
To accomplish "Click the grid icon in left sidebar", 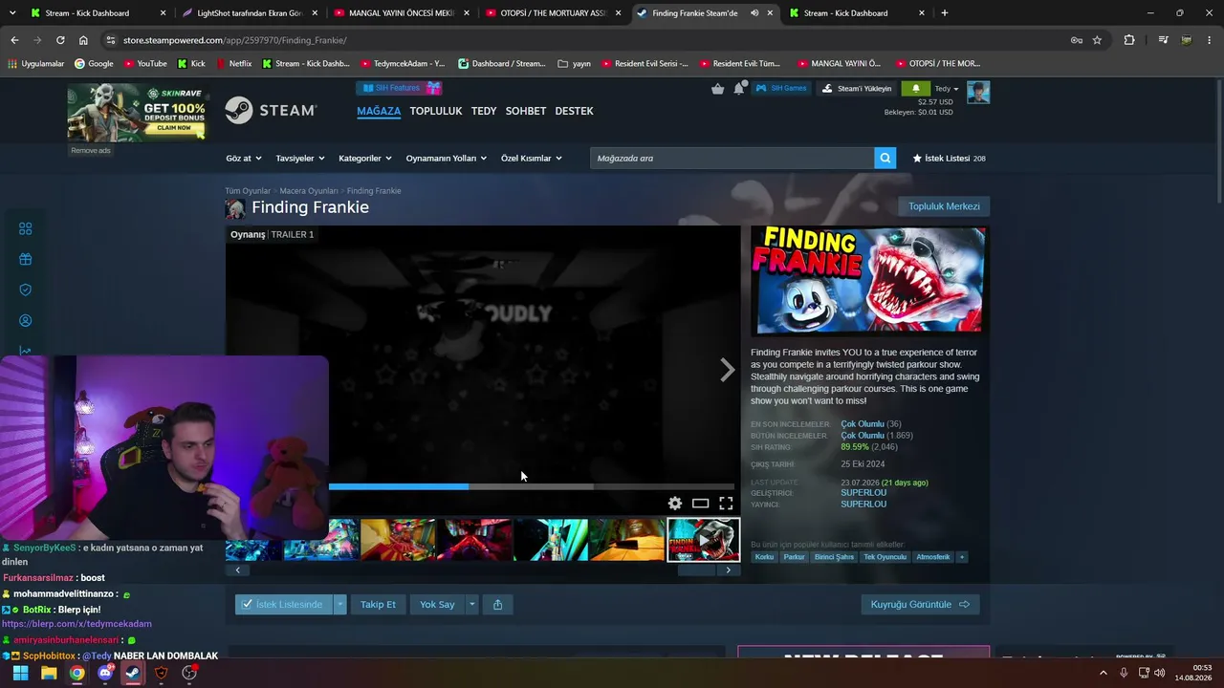I will point(26,228).
